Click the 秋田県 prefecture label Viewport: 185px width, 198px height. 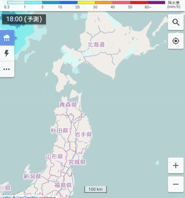pyautogui.click(x=59, y=130)
